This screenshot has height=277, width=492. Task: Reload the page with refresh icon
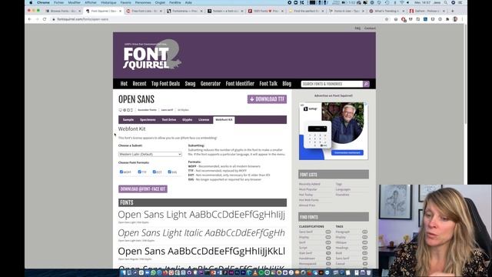(45, 19)
